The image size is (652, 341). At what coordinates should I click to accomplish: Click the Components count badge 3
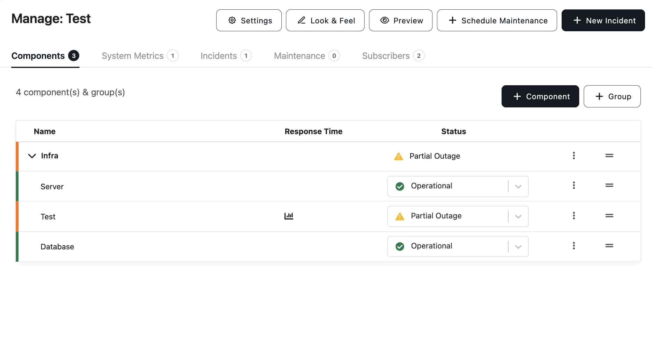(x=74, y=56)
